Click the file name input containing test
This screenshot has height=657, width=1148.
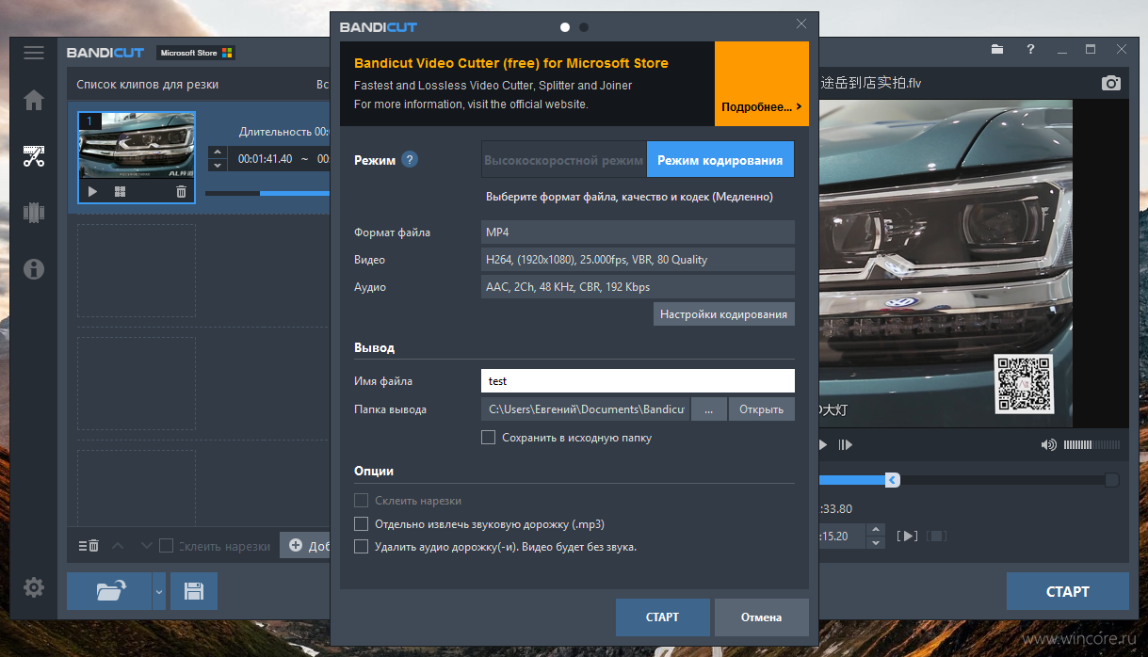click(638, 381)
